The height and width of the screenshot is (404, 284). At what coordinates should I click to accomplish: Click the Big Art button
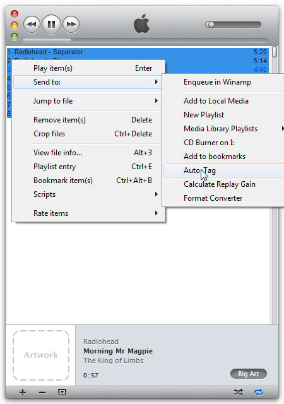[249, 374]
